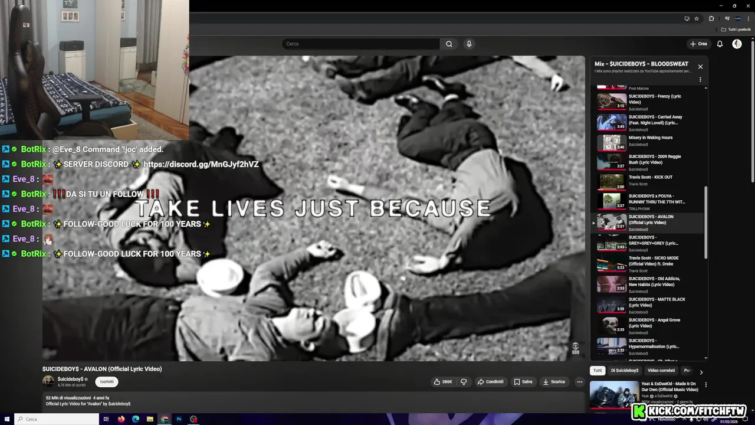The image size is (755, 425).
Task: Click the YouTube search magnifier button
Action: point(449,44)
